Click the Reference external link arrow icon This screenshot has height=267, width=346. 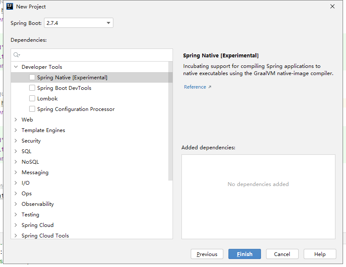(x=209, y=87)
